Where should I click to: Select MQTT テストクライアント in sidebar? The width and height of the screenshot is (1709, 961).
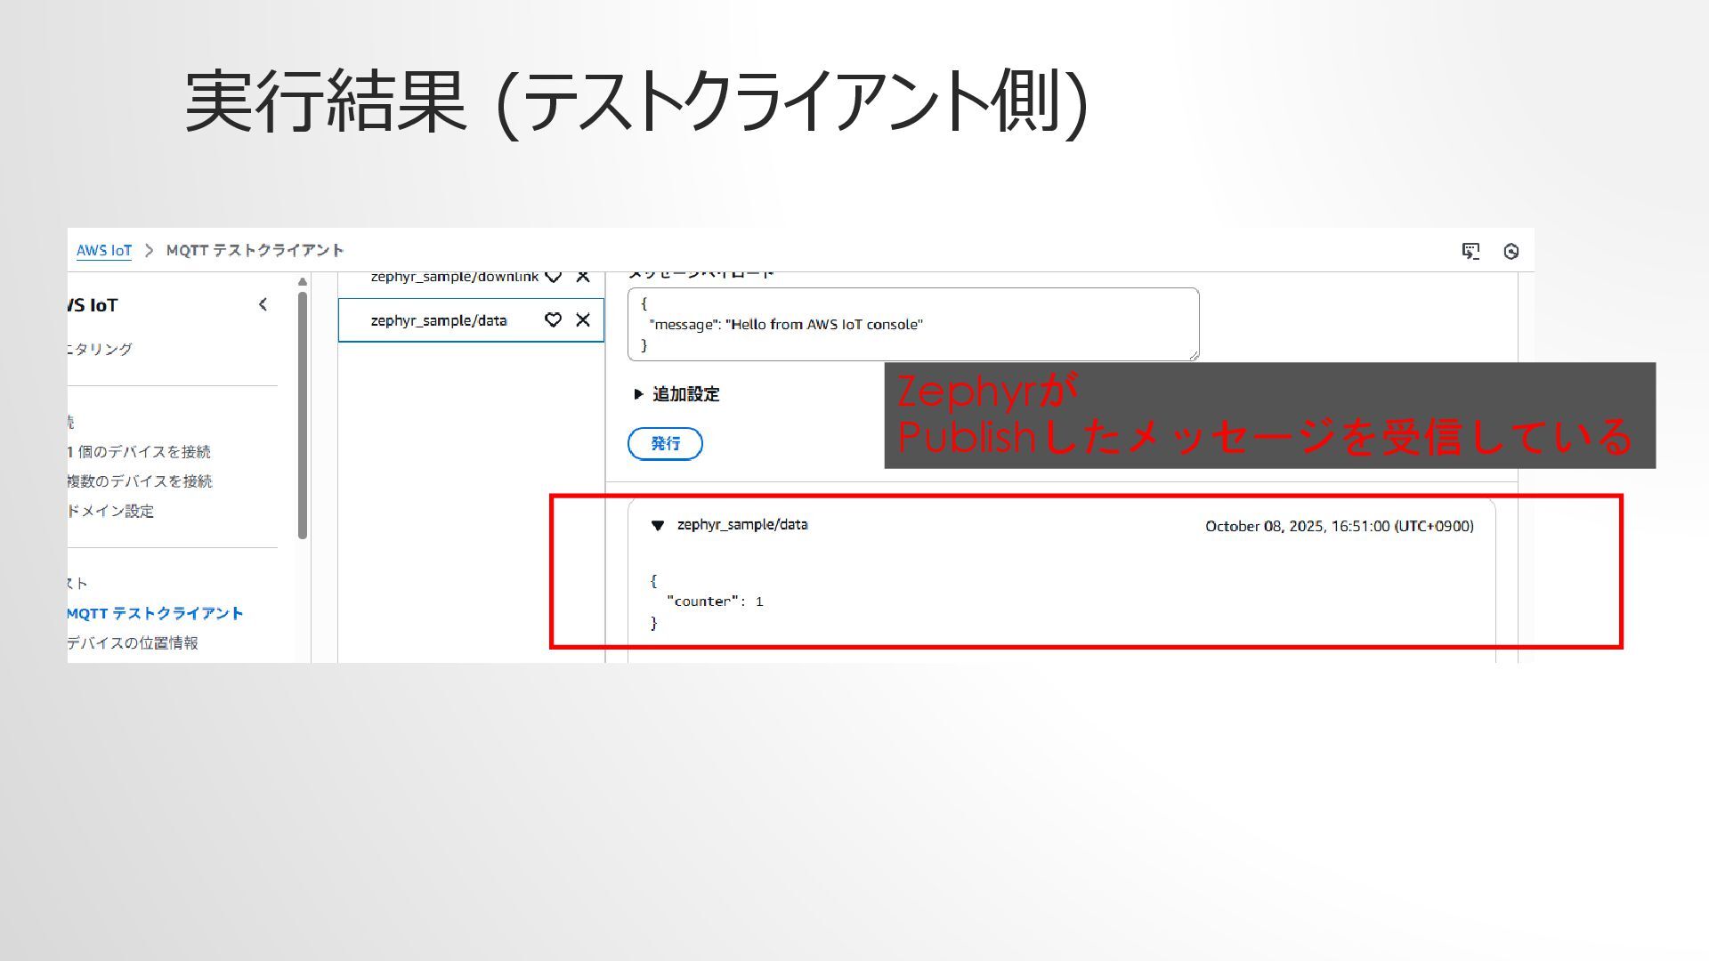pos(155,613)
